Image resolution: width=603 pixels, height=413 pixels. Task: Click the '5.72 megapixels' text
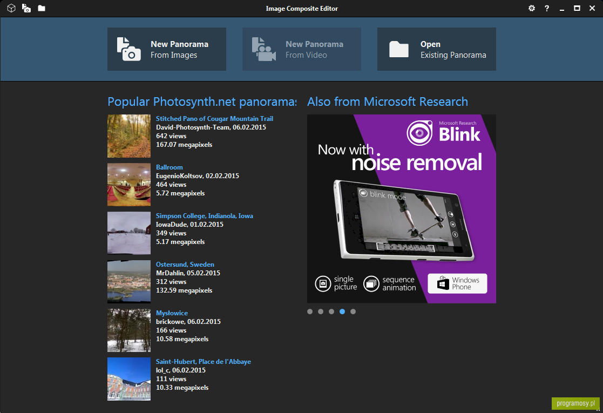[180, 193]
